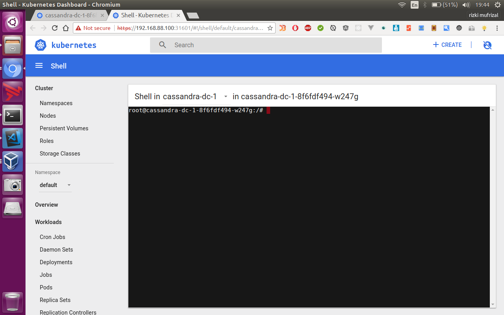Click the crossed-out globe icon beside CREATE
This screenshot has width=504, height=315.
click(x=487, y=45)
